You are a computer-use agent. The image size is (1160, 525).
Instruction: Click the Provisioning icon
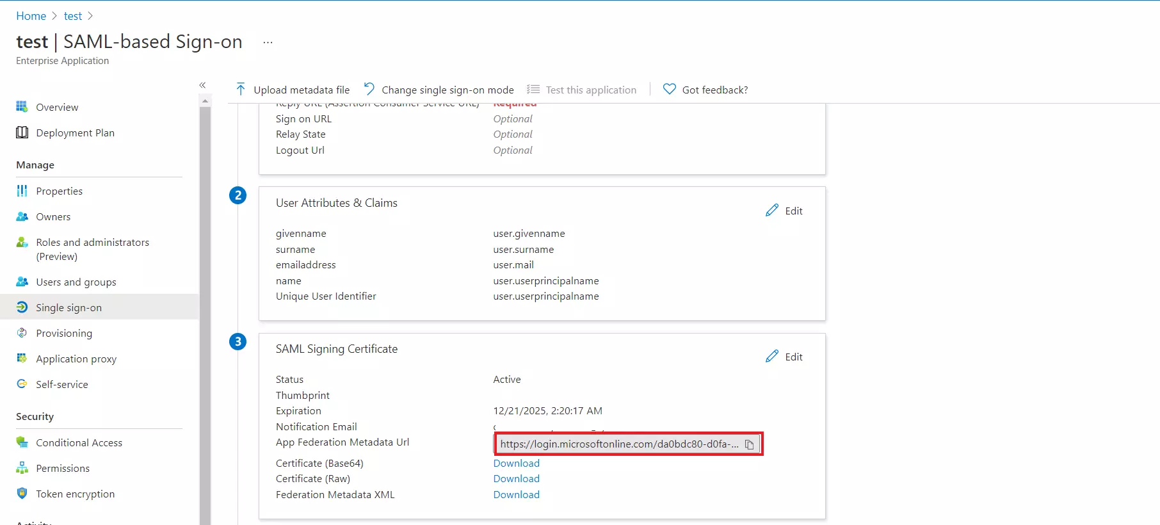pos(22,333)
